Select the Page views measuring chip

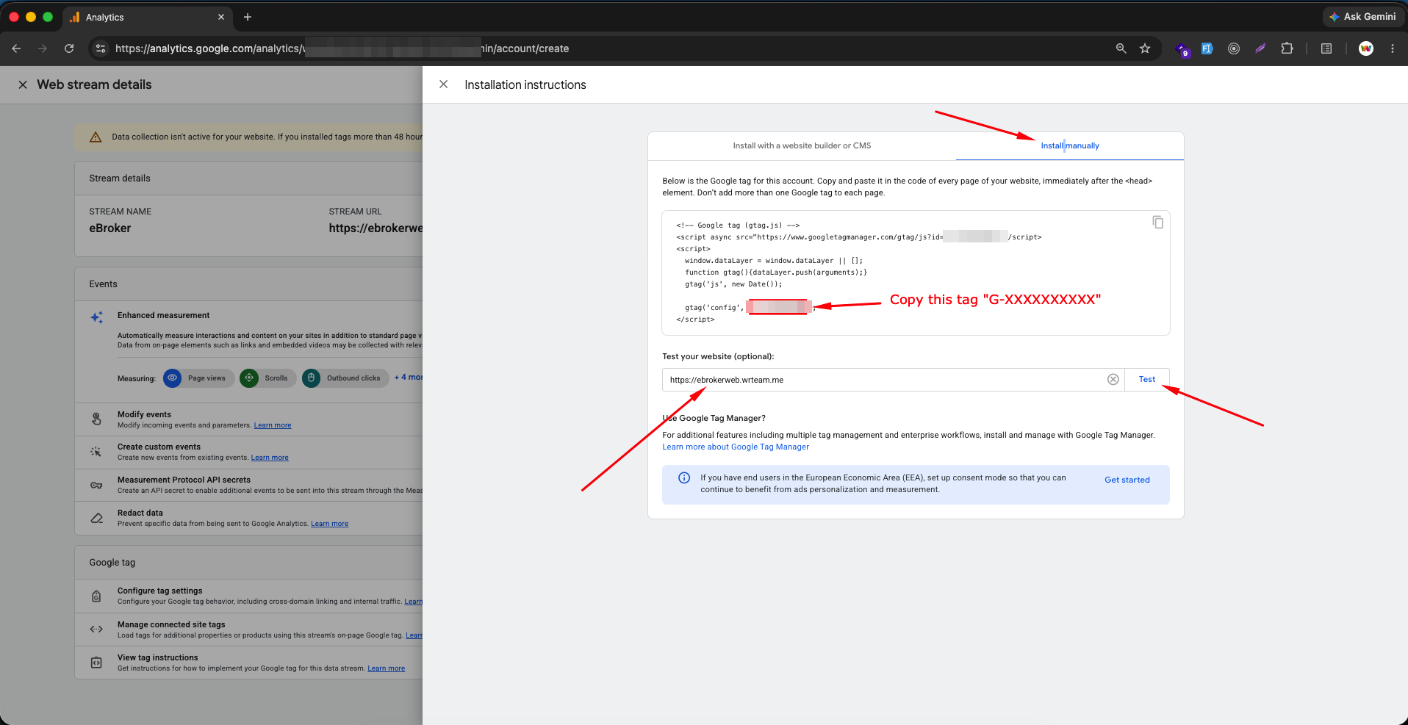coord(198,378)
